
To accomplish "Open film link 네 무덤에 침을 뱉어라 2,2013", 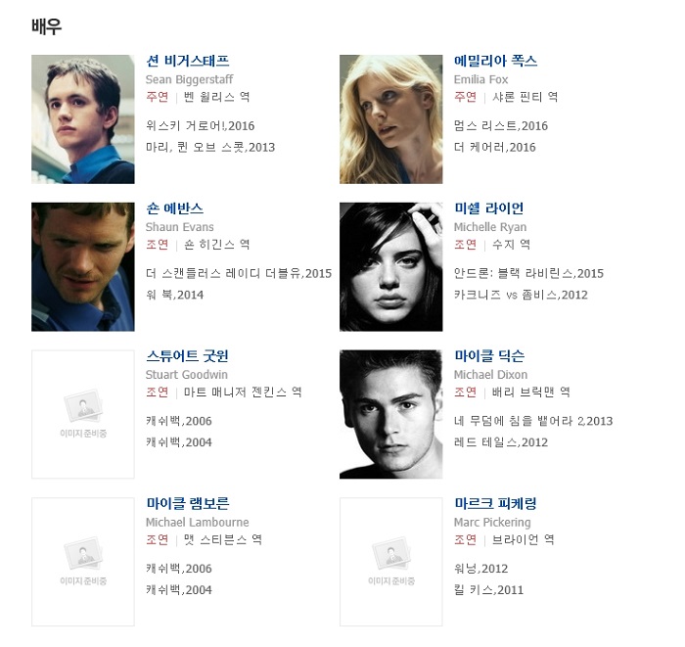I will coord(533,421).
